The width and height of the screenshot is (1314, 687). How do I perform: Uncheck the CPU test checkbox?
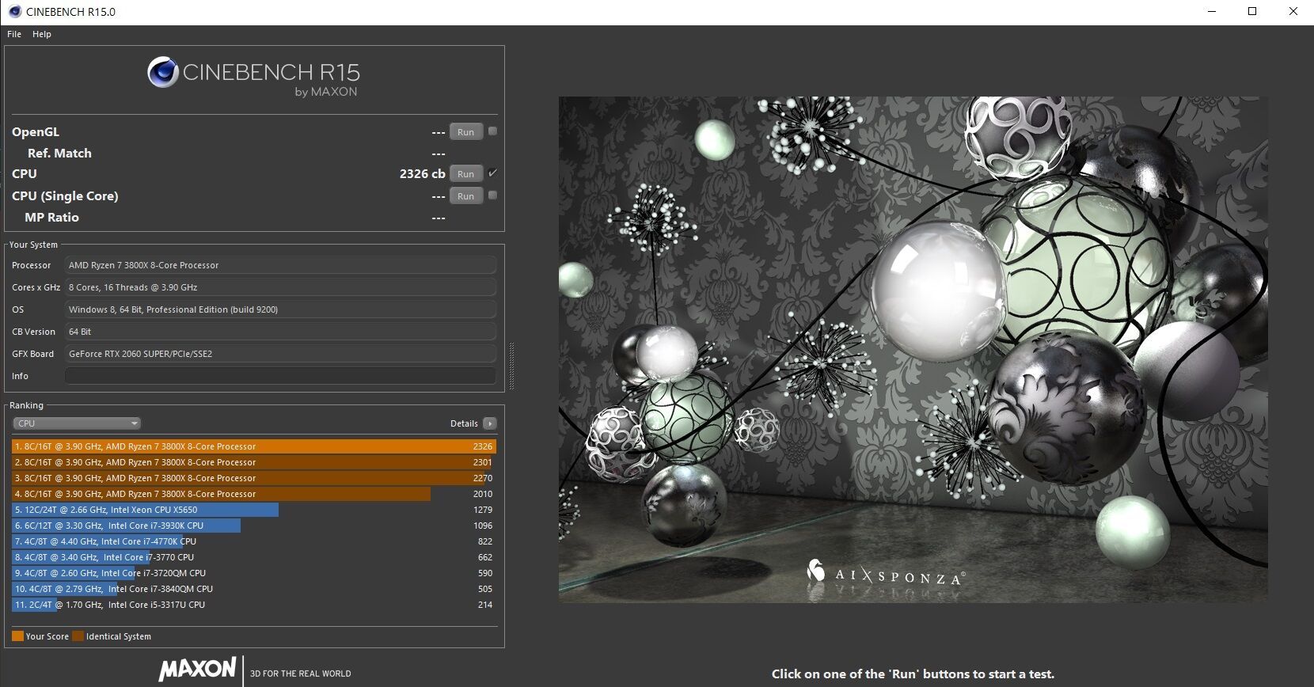(x=492, y=173)
